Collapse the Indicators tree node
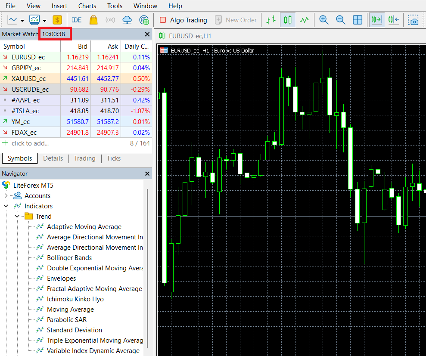 (x=6, y=206)
